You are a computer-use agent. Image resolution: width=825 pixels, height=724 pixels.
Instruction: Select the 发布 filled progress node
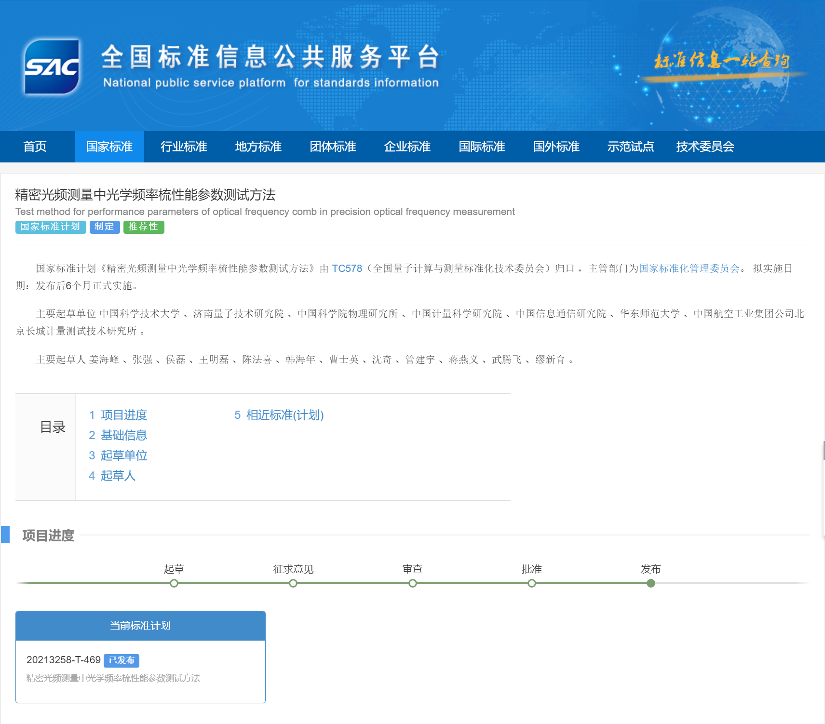(651, 583)
